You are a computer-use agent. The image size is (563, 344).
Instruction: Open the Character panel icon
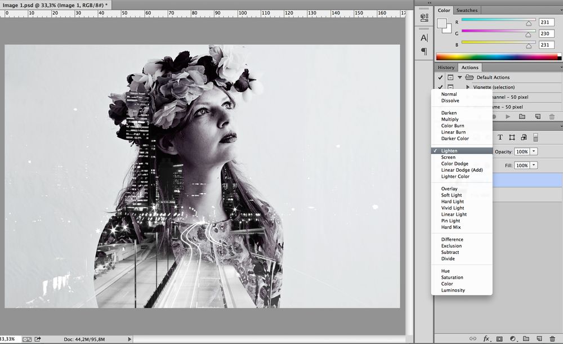pyautogui.click(x=425, y=38)
